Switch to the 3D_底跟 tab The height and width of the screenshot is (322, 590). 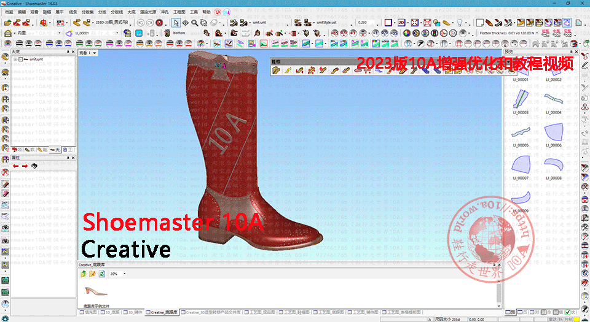pyautogui.click(x=110, y=312)
